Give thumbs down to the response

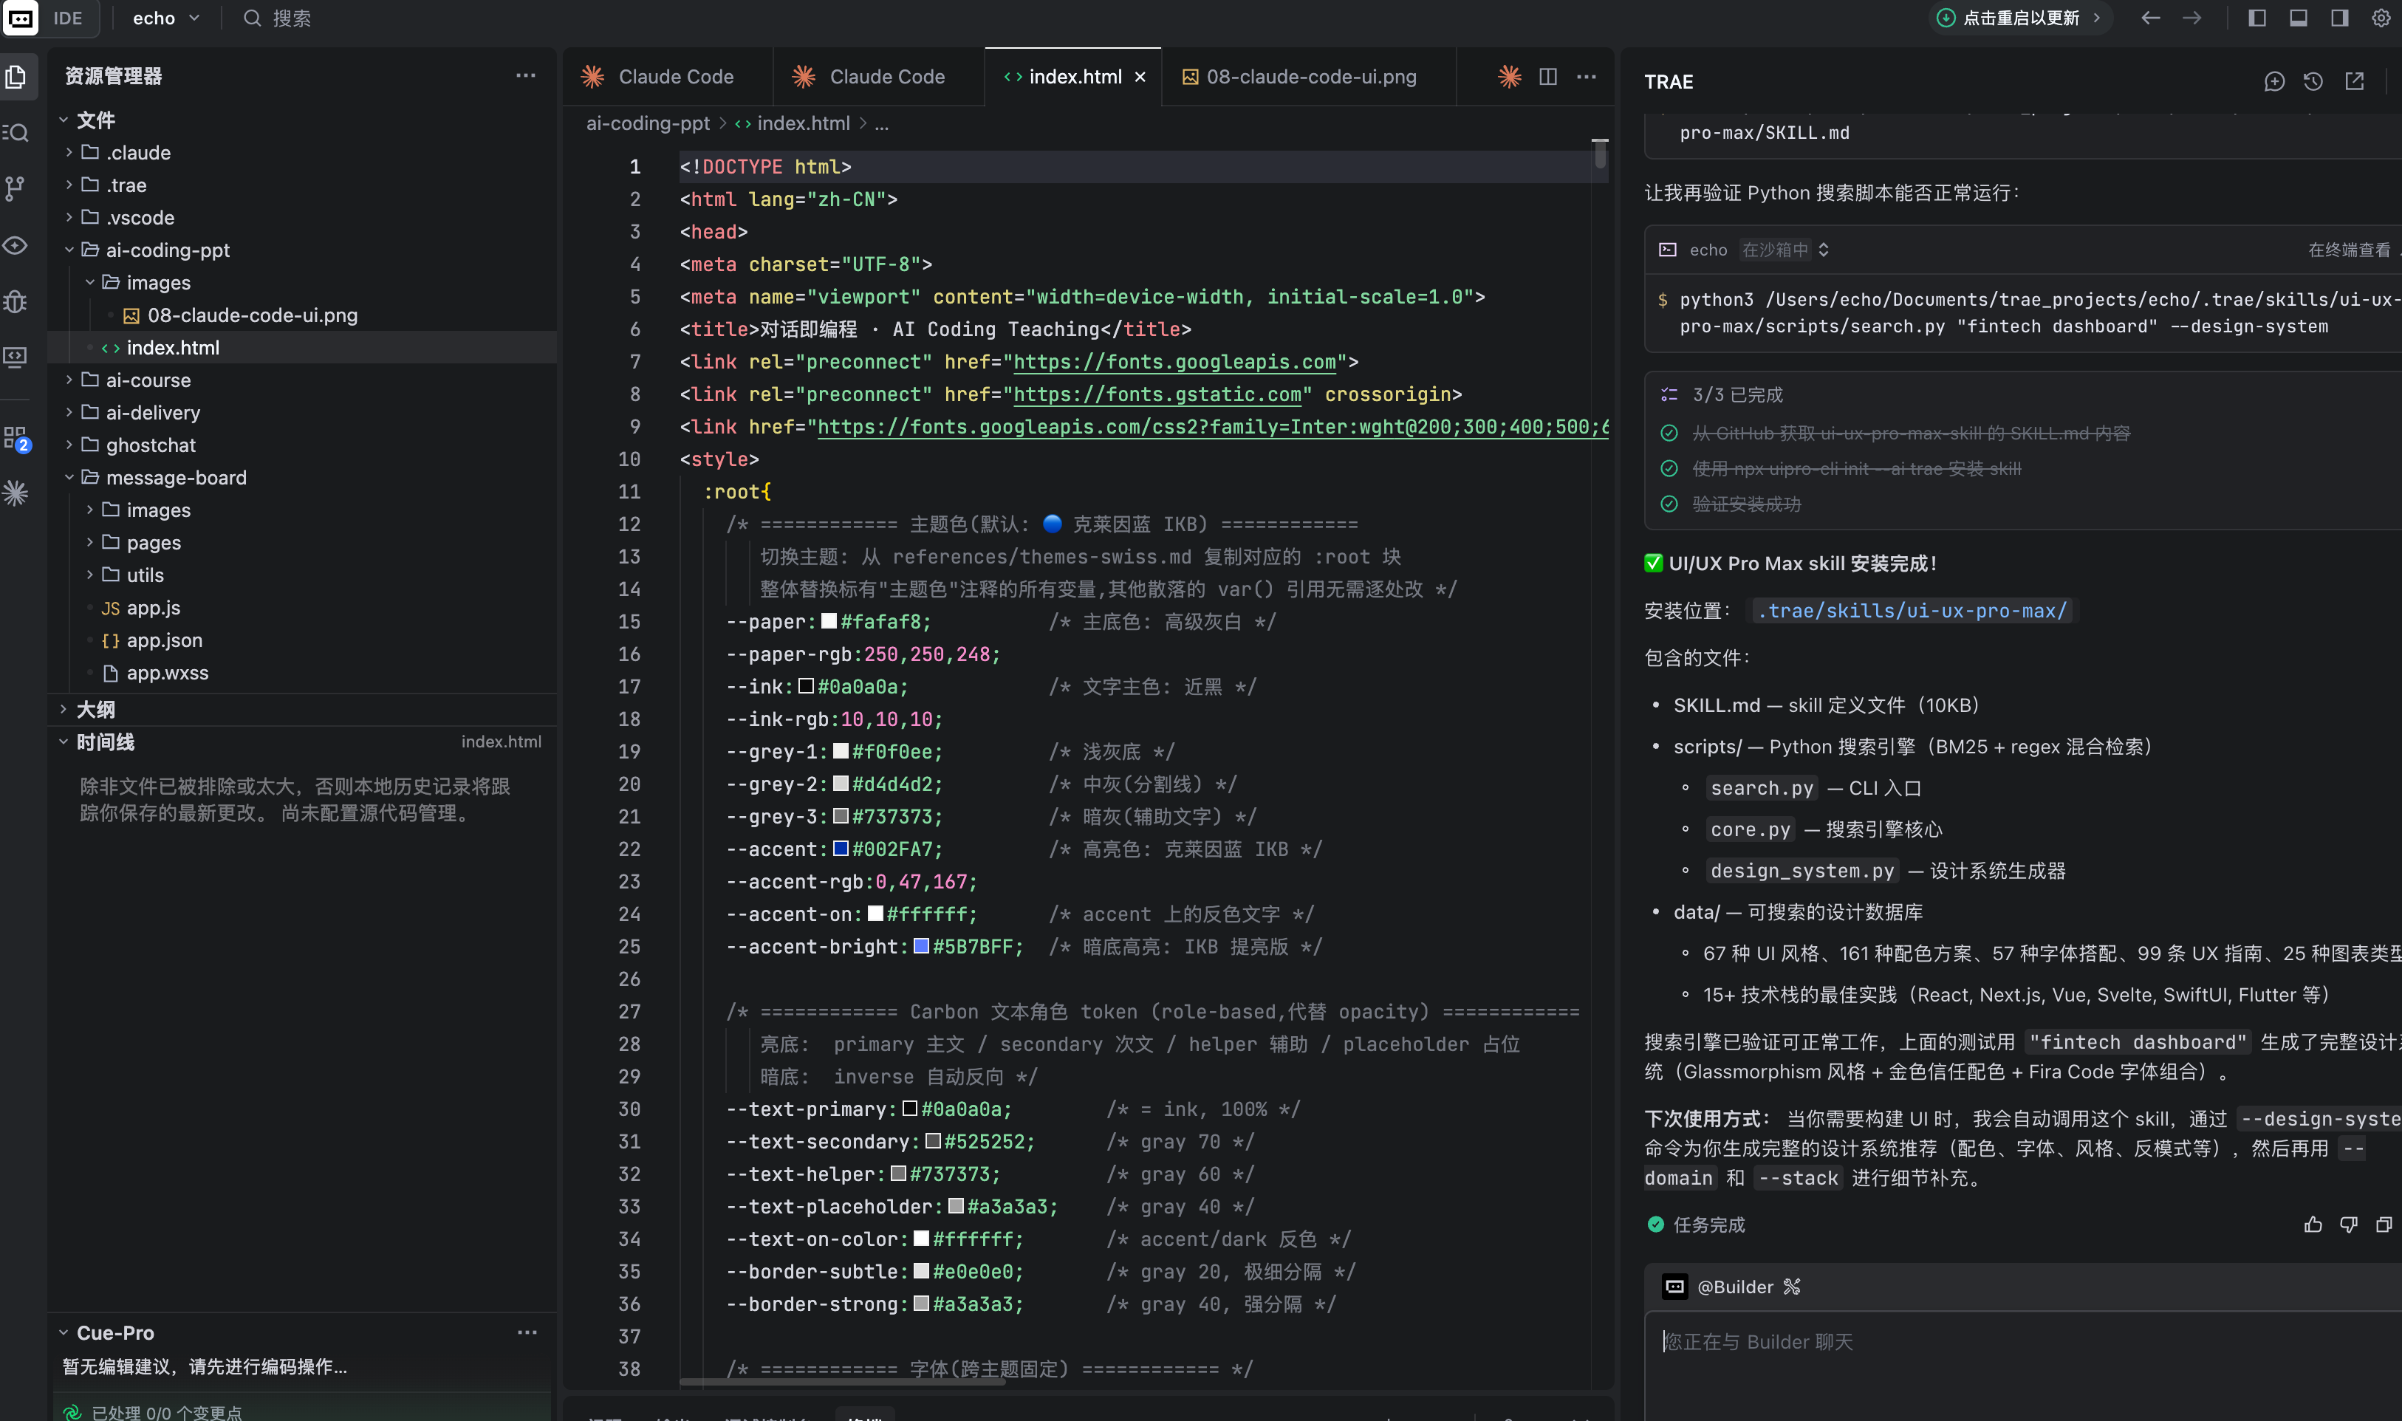pyautogui.click(x=2350, y=1225)
